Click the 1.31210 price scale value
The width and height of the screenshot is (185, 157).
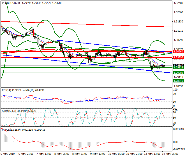(x=178, y=31)
